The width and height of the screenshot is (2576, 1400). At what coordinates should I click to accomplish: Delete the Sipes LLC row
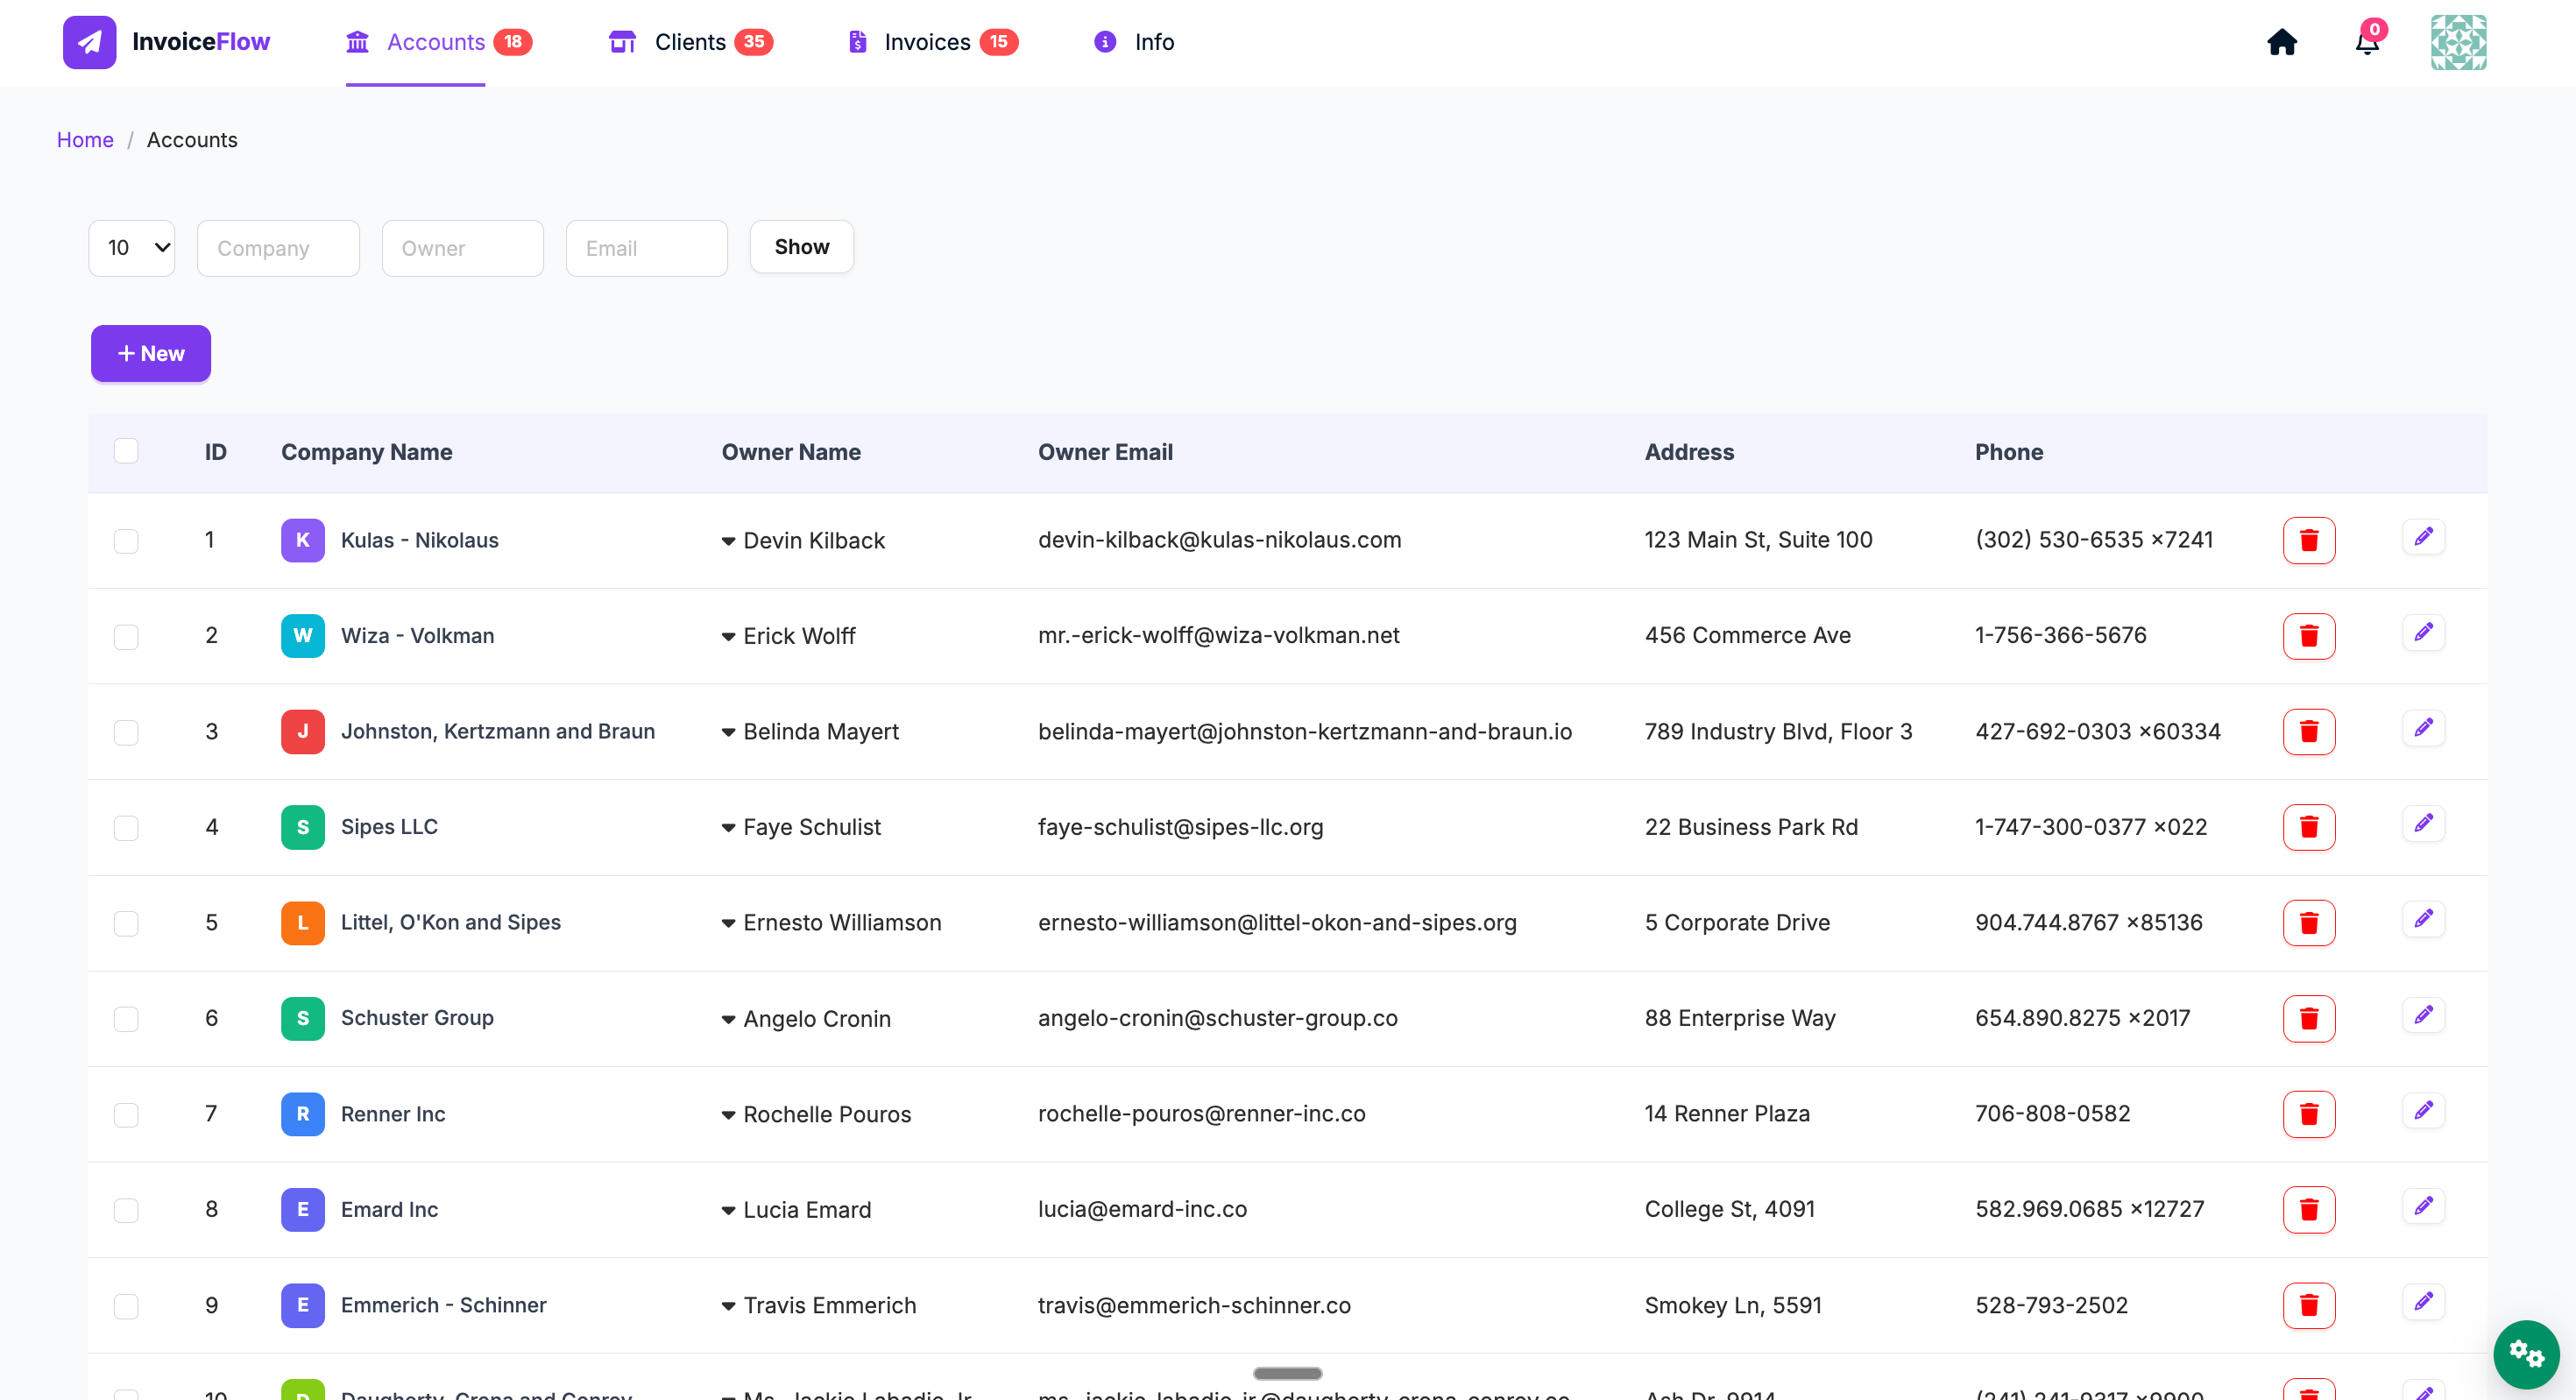coord(2308,827)
